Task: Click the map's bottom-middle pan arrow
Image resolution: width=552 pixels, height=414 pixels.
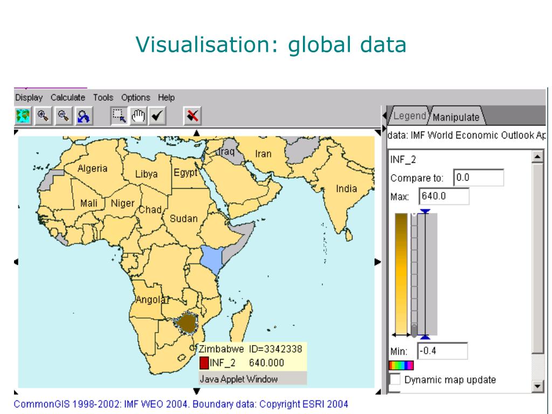Action: point(196,391)
